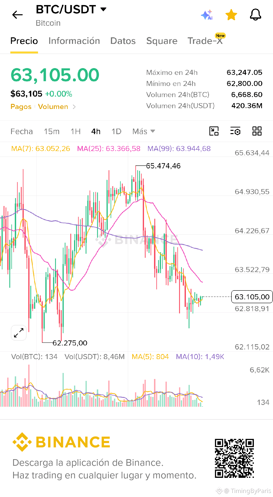Open the AI assistant sparkle icon

point(207,15)
